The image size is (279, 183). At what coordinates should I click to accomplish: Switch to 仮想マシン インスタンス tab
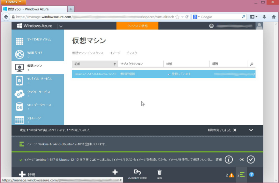point(88,53)
